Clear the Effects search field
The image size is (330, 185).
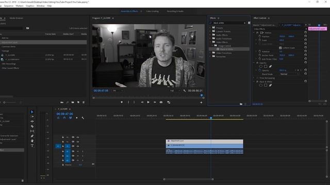pos(244,23)
